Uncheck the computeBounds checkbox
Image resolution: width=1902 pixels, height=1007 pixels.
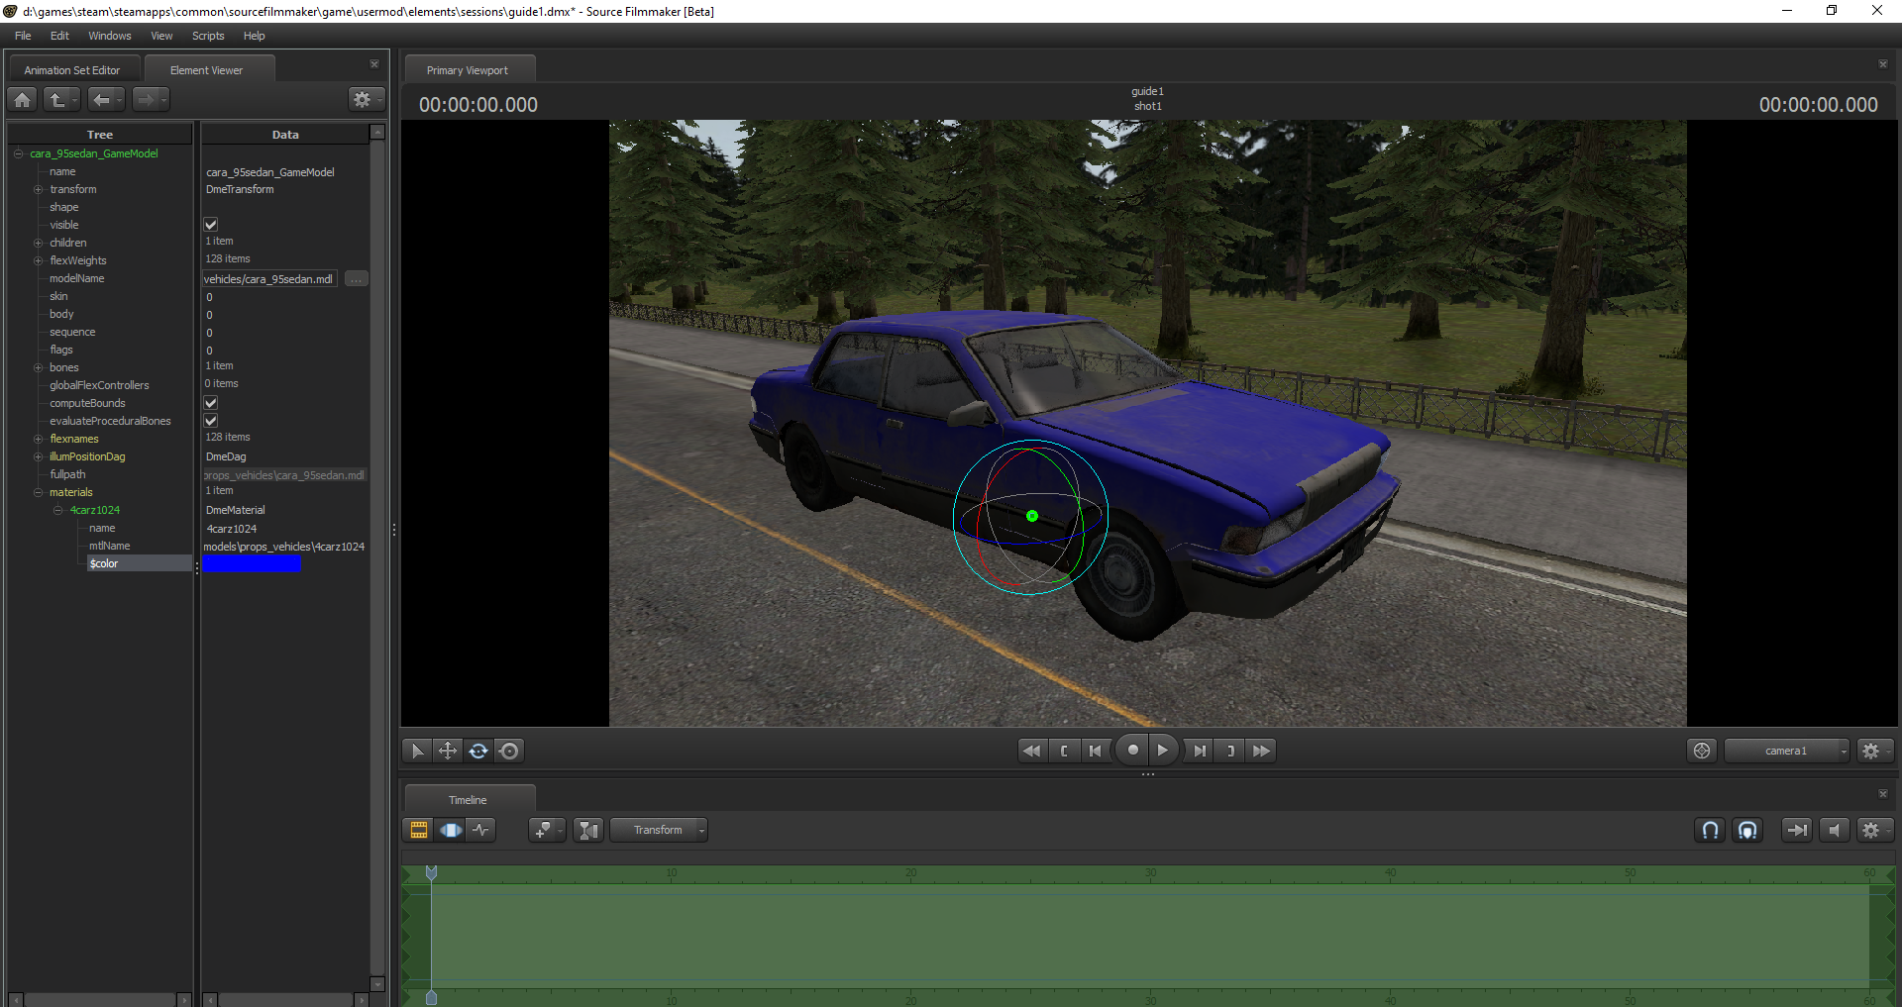point(211,403)
